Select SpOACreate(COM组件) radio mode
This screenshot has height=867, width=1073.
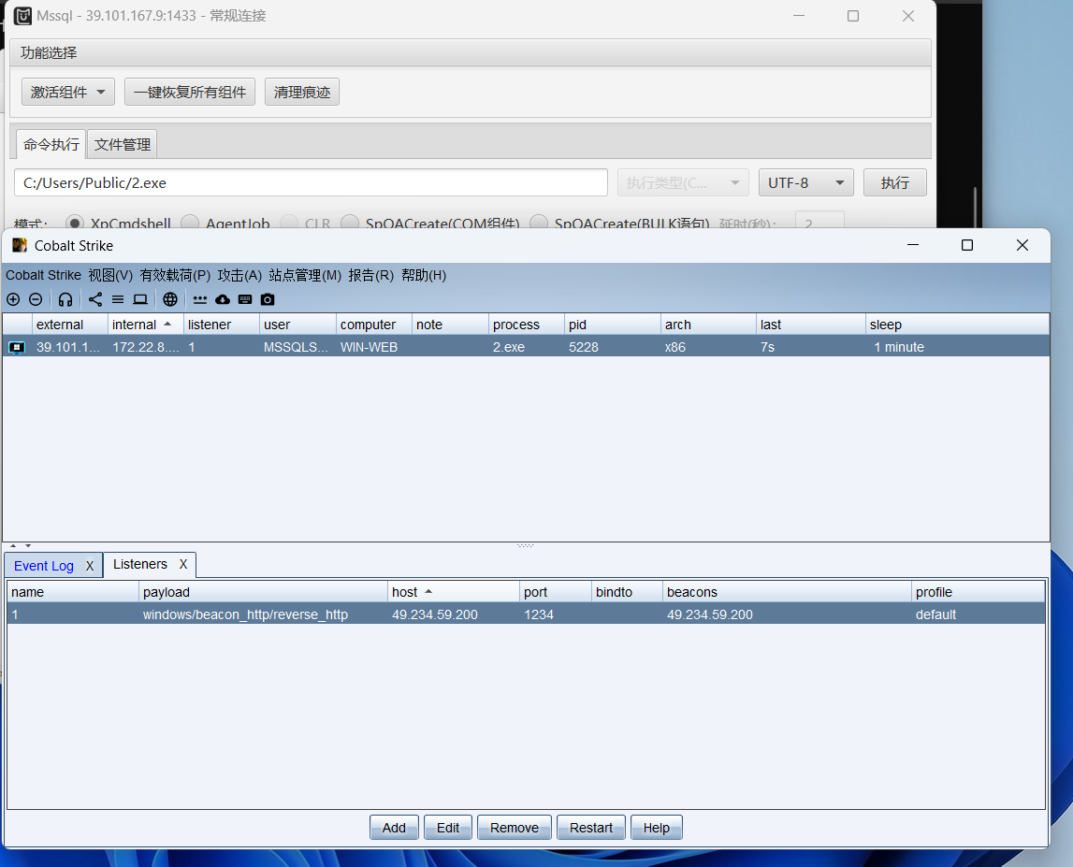point(350,223)
